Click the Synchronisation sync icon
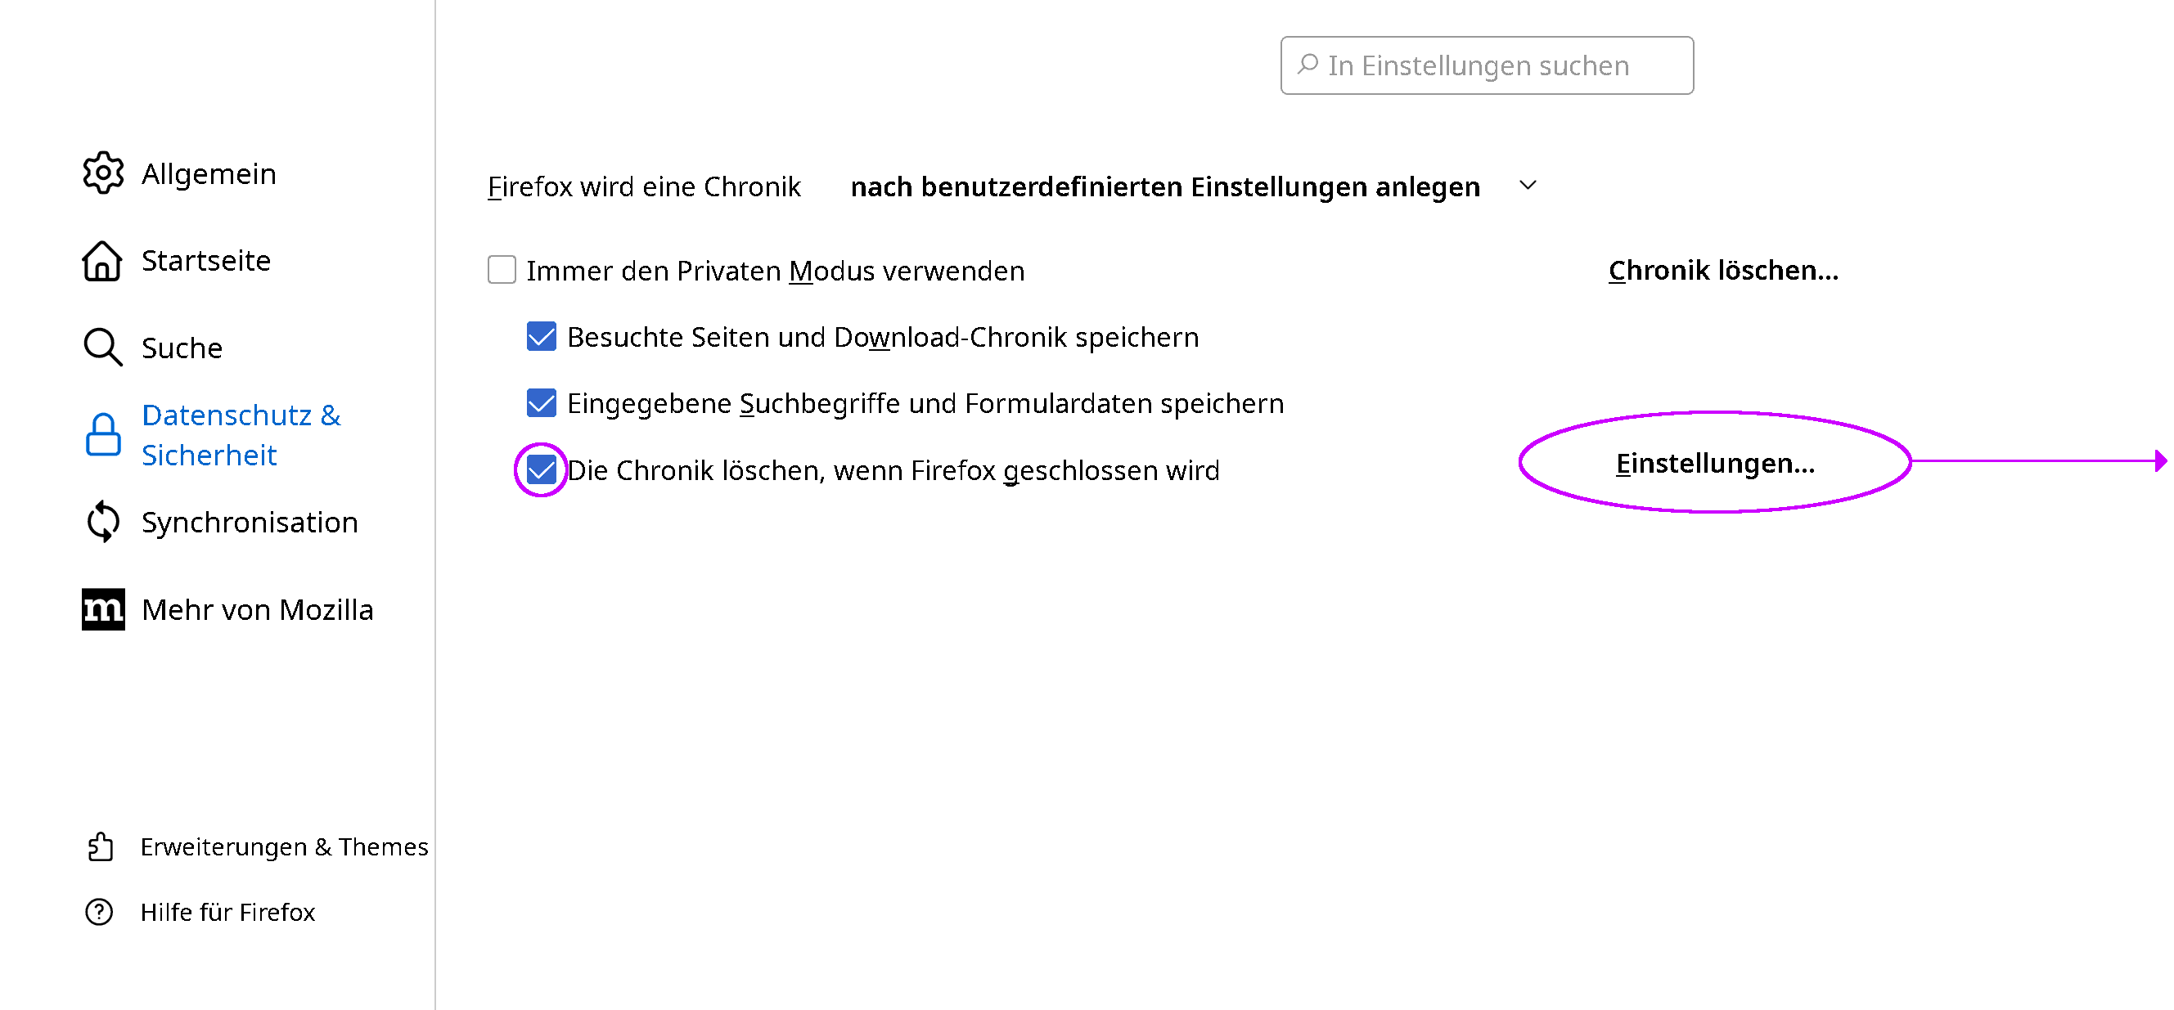Image resolution: width=2174 pixels, height=1010 pixels. (x=102, y=523)
